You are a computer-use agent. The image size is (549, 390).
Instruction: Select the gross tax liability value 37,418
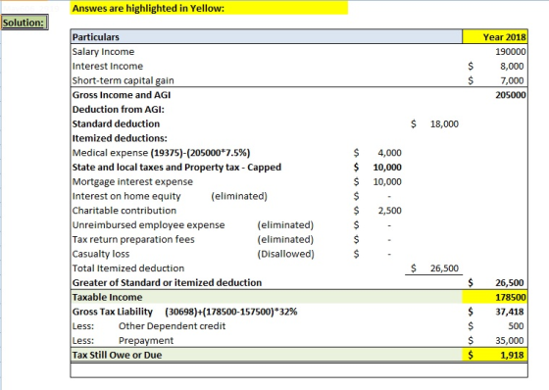click(x=510, y=312)
